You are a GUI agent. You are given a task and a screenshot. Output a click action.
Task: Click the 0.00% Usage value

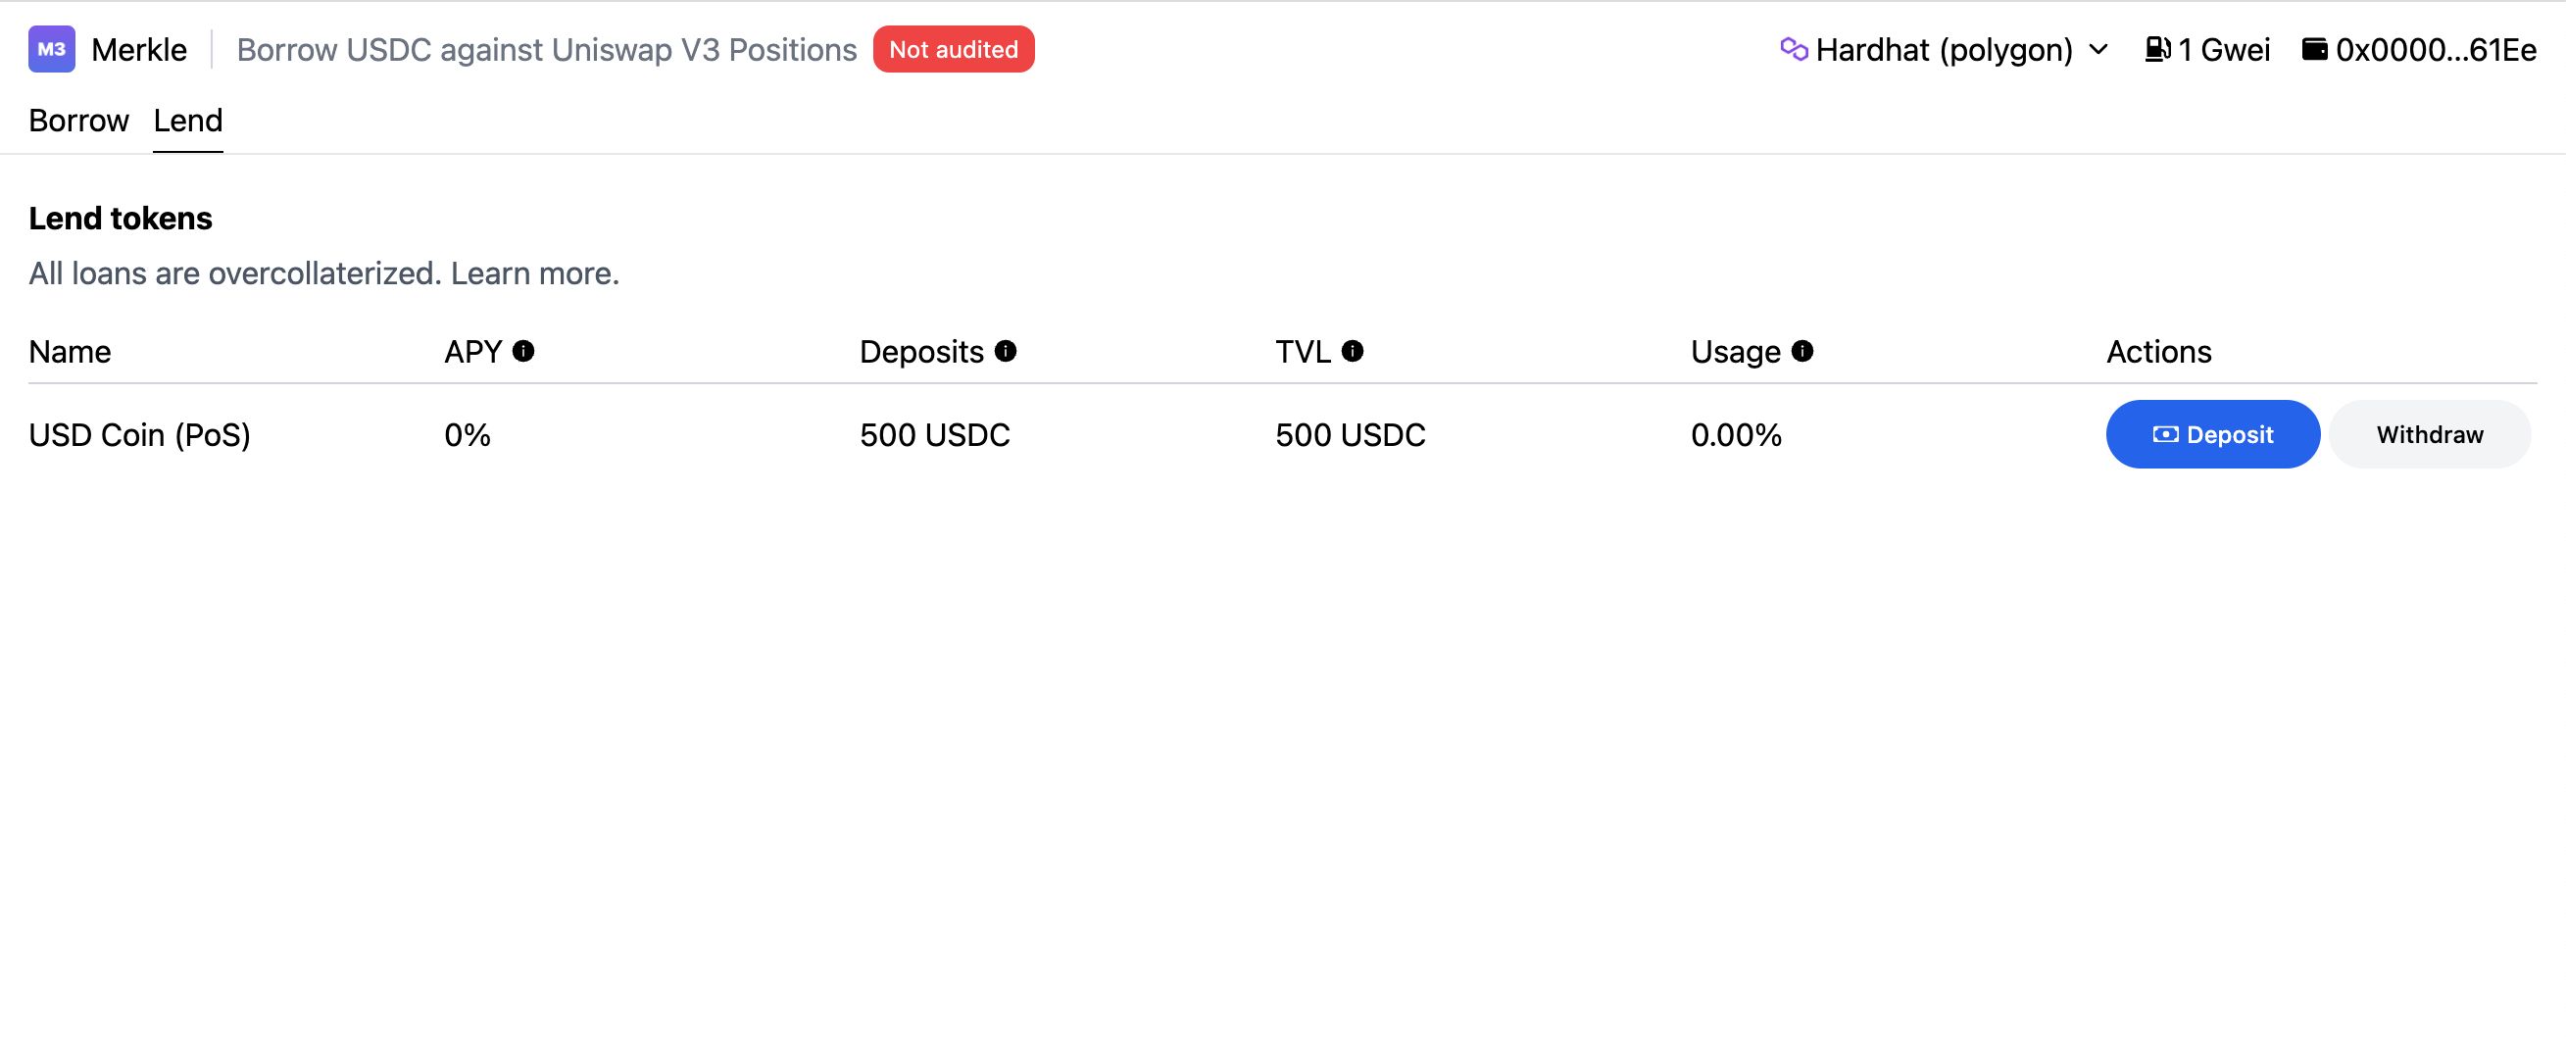(x=1735, y=435)
